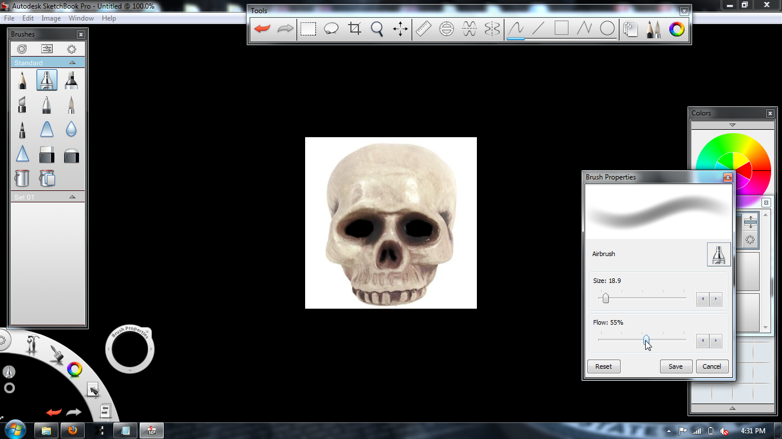782x439 pixels.
Task: Toggle the Ruler tool
Action: pyautogui.click(x=423, y=29)
